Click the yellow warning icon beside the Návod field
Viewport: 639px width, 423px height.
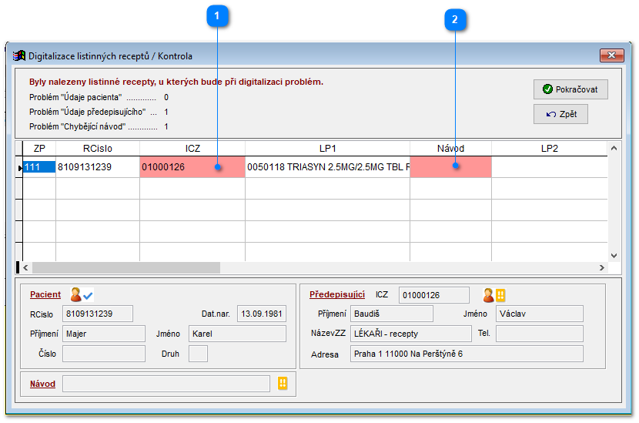click(x=283, y=383)
